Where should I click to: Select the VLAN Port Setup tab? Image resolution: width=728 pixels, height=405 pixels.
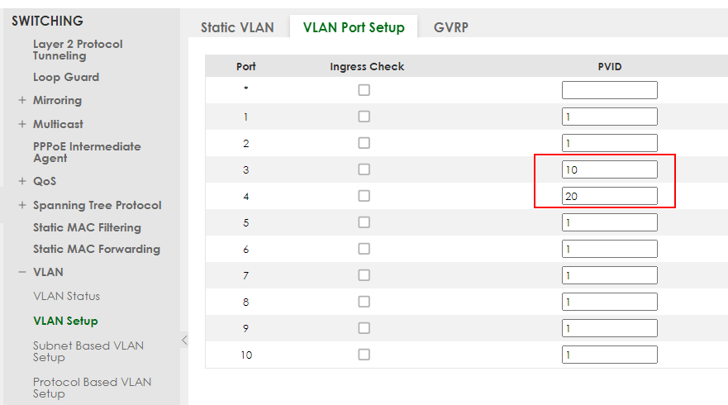354,27
